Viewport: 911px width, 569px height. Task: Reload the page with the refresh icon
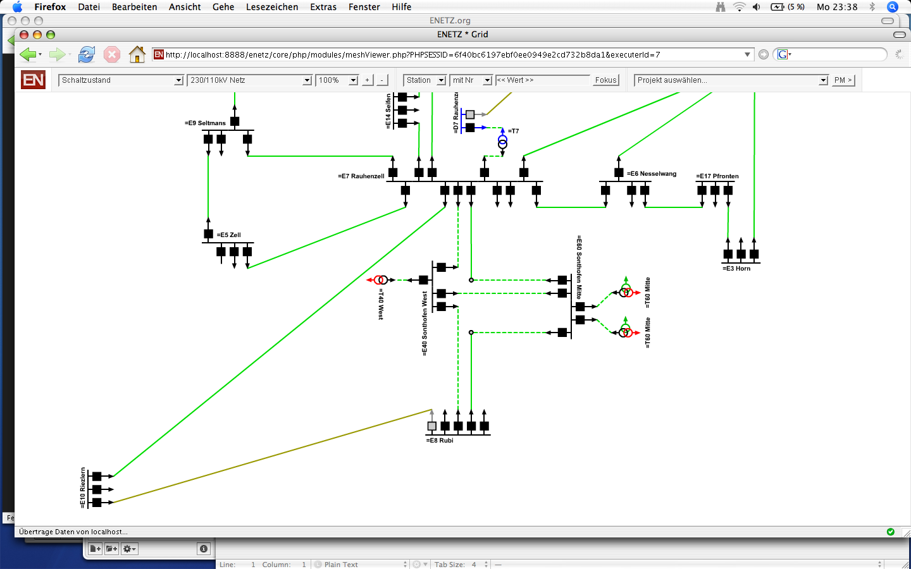[x=87, y=55]
